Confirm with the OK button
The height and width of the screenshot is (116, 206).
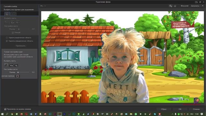click(x=180, y=109)
